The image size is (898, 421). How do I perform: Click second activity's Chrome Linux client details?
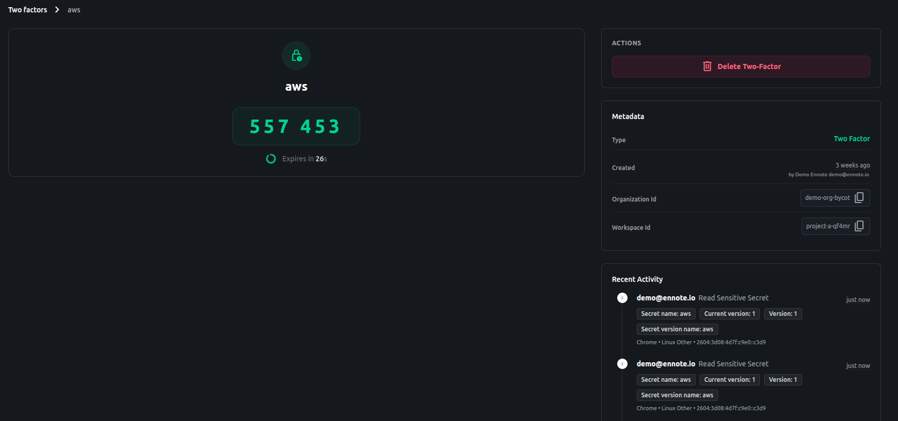pyautogui.click(x=701, y=408)
